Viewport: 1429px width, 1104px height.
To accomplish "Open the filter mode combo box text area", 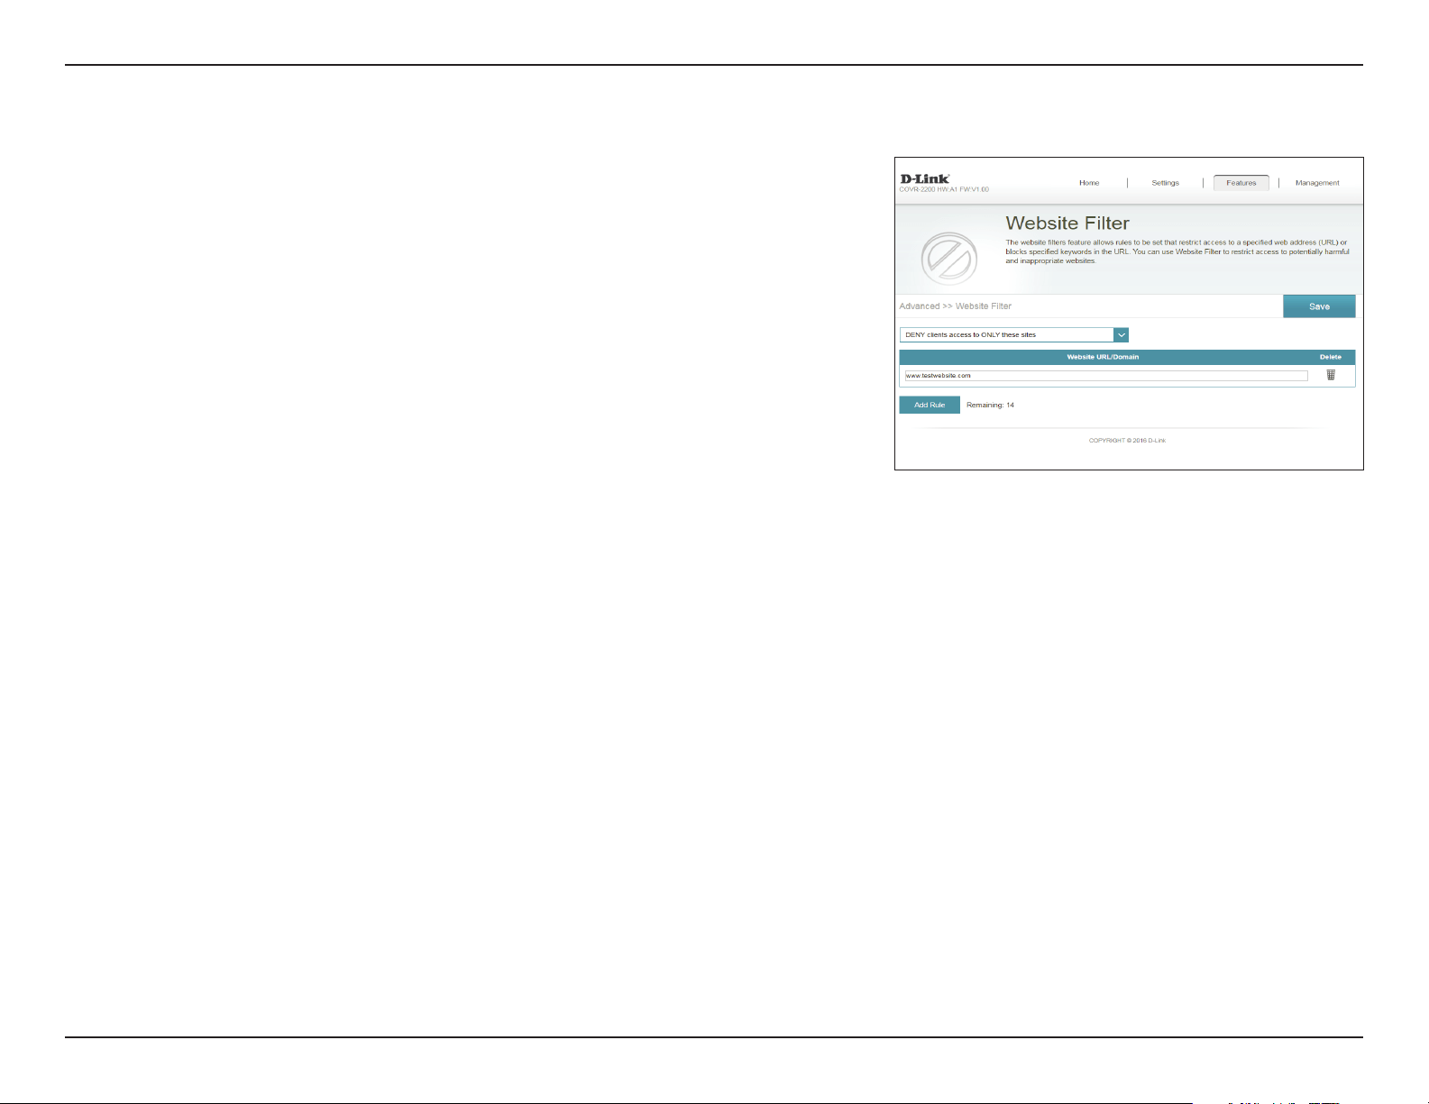I will click(x=1006, y=334).
